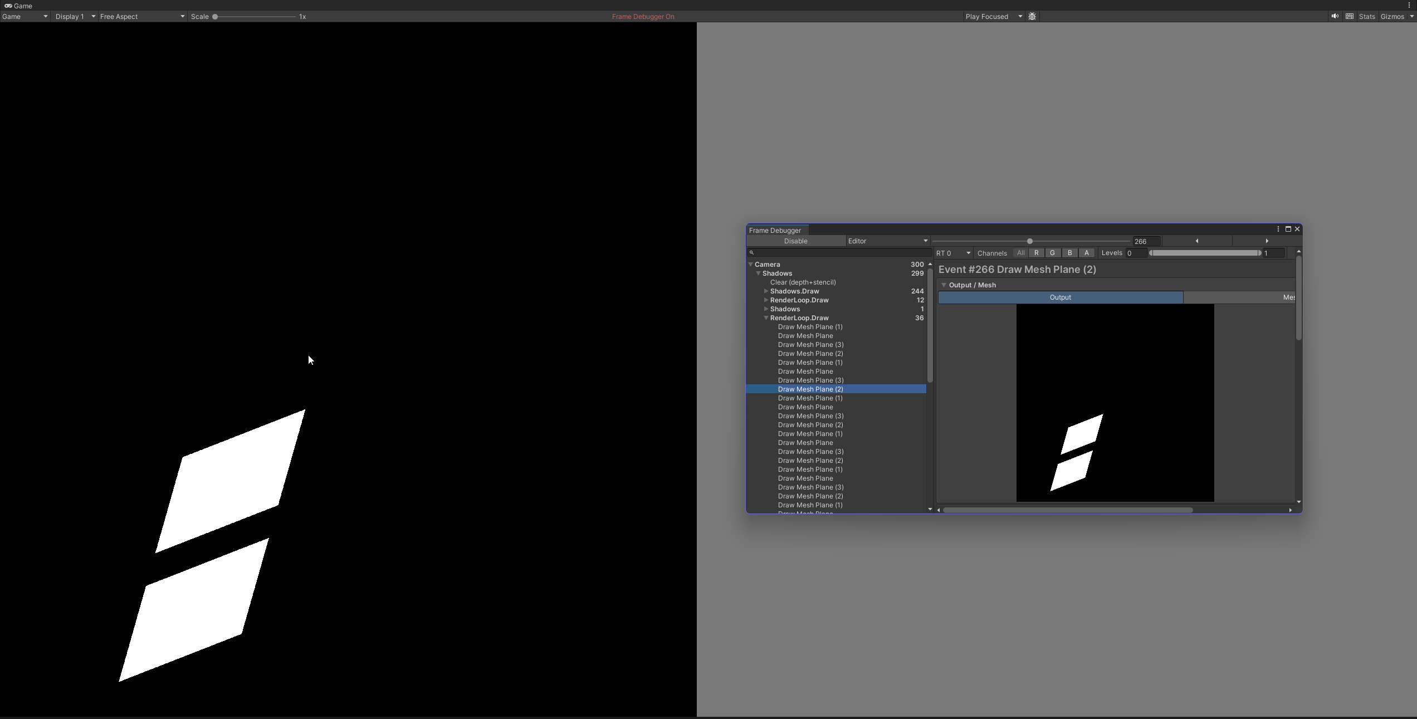This screenshot has height=719, width=1417.
Task: Step to the previous frame event arrow
Action: 1197,241
